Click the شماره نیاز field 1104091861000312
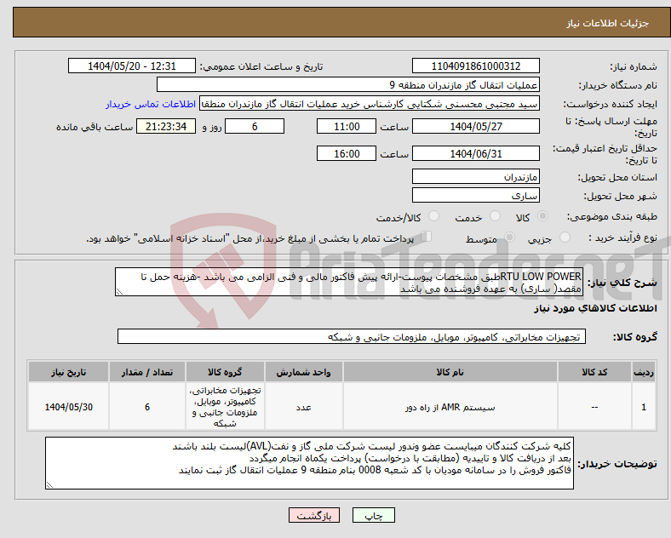 (475, 66)
